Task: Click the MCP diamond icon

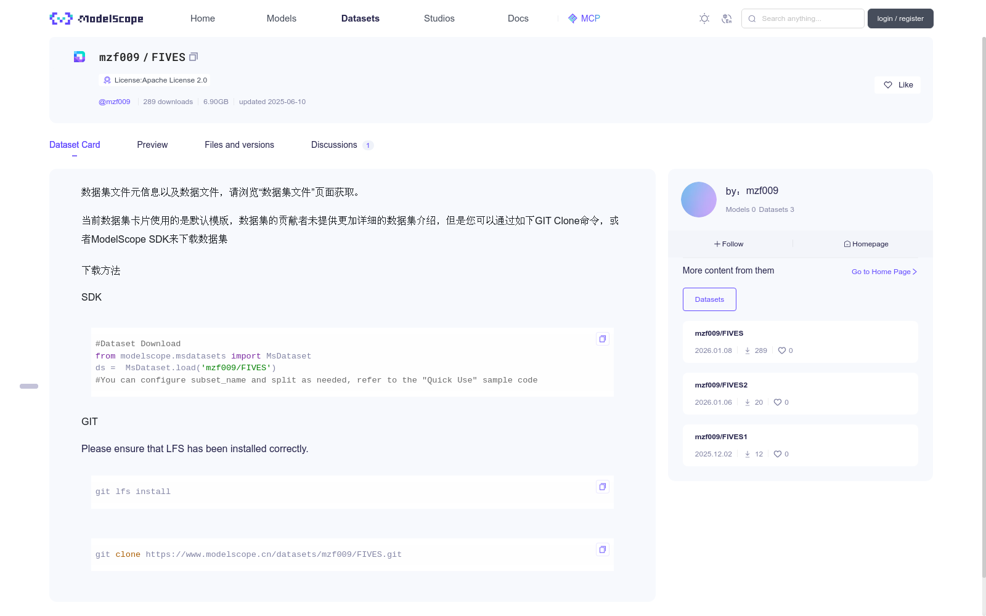Action: click(572, 18)
